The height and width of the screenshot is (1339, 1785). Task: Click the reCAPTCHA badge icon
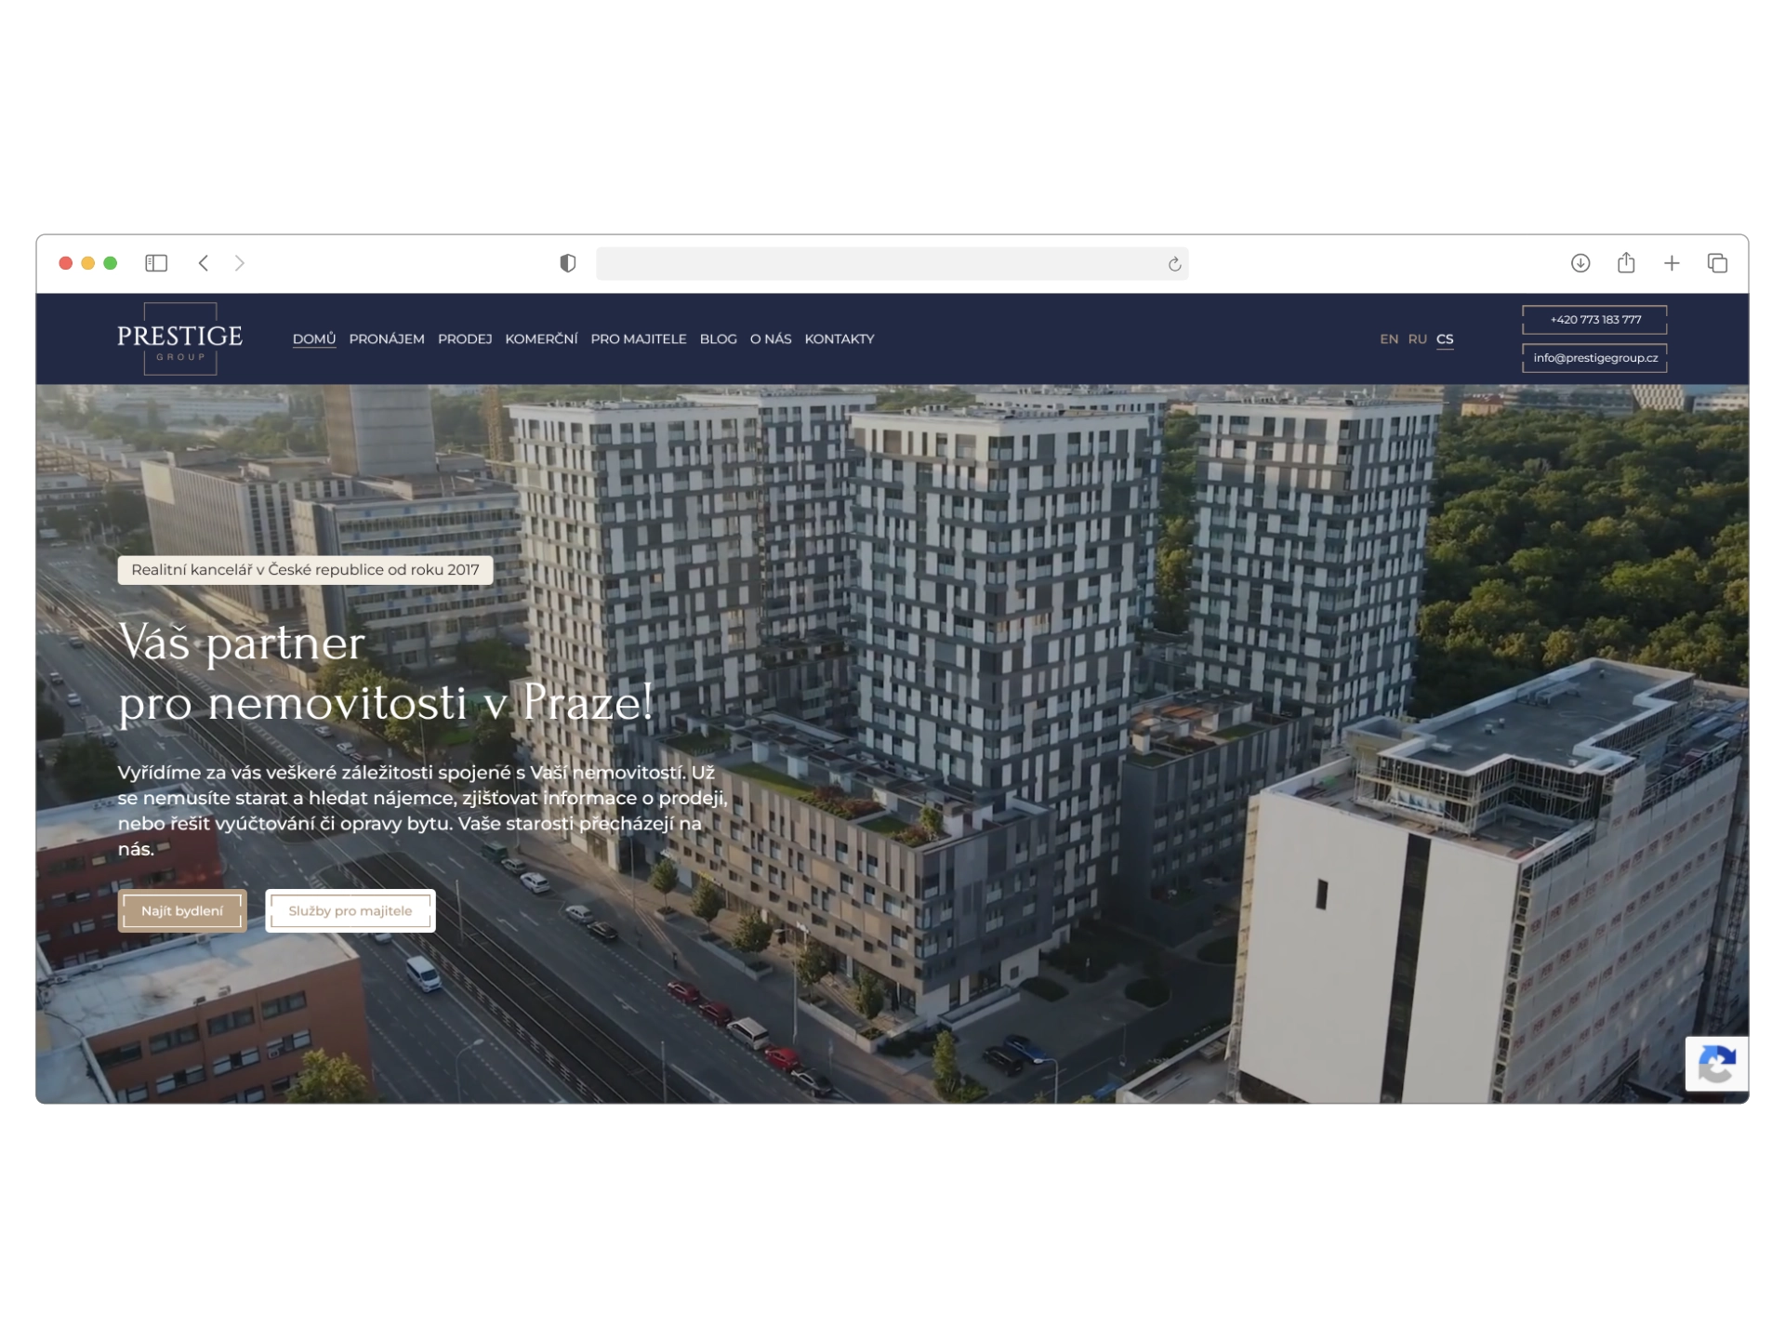coord(1716,1064)
